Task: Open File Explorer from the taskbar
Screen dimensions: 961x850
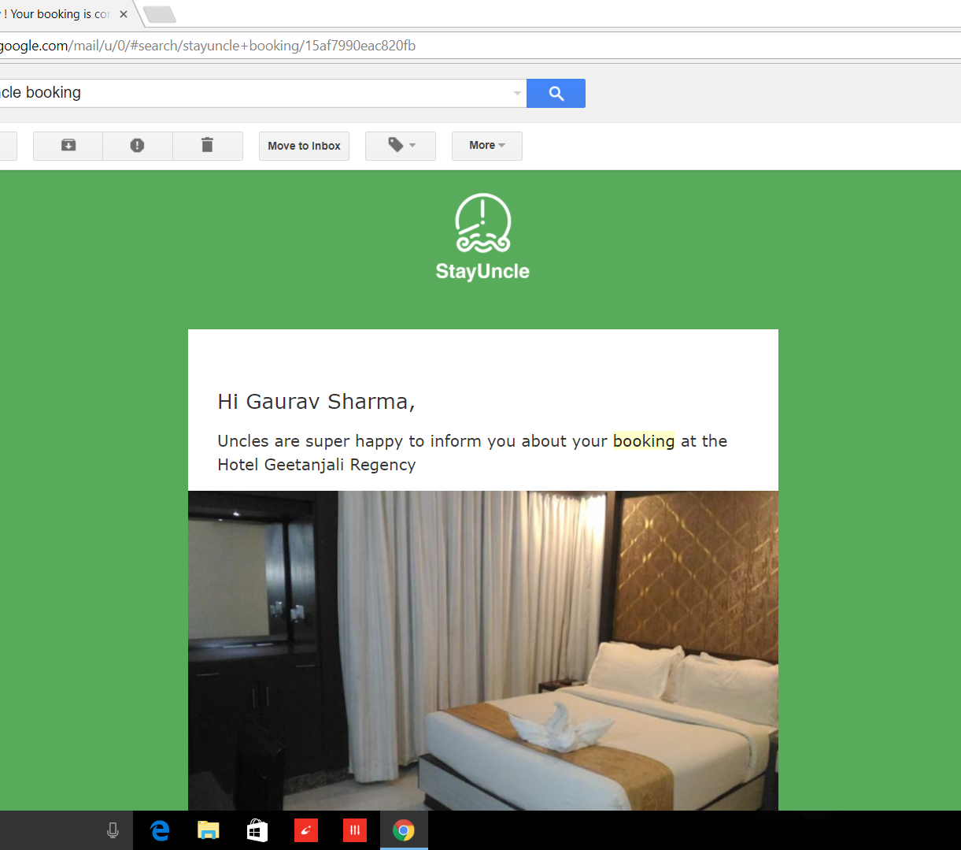Action: tap(208, 830)
